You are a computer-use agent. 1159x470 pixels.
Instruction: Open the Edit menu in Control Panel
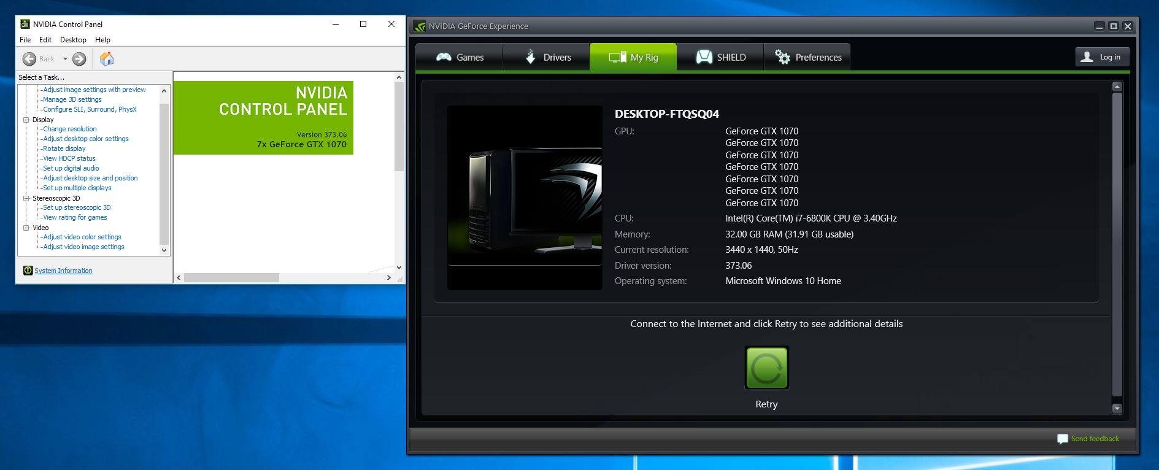45,40
